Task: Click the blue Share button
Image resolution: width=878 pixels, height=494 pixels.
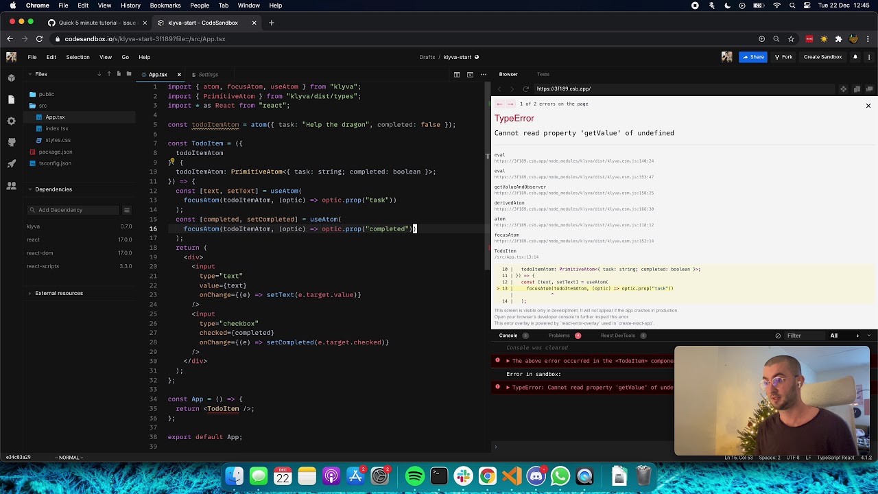Action: coord(752,57)
